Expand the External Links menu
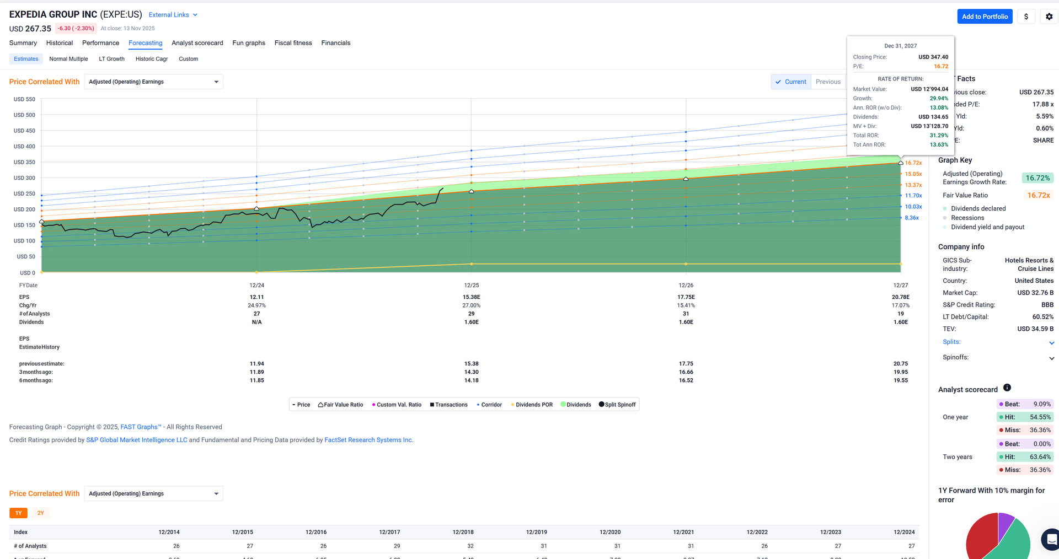1059x559 pixels. point(173,15)
